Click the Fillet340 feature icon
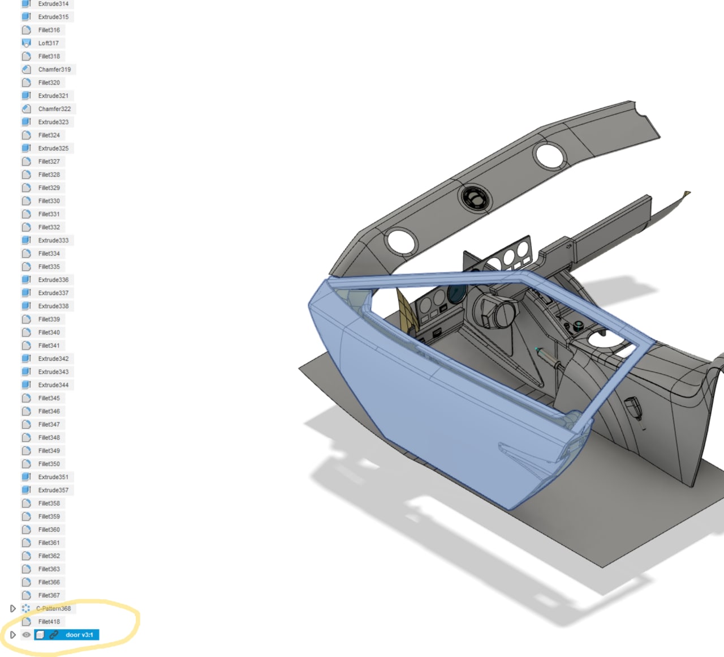 [x=26, y=332]
